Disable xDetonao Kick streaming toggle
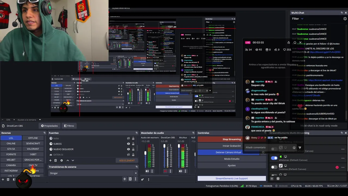Screen dimensions: 348x196 [274, 158]
